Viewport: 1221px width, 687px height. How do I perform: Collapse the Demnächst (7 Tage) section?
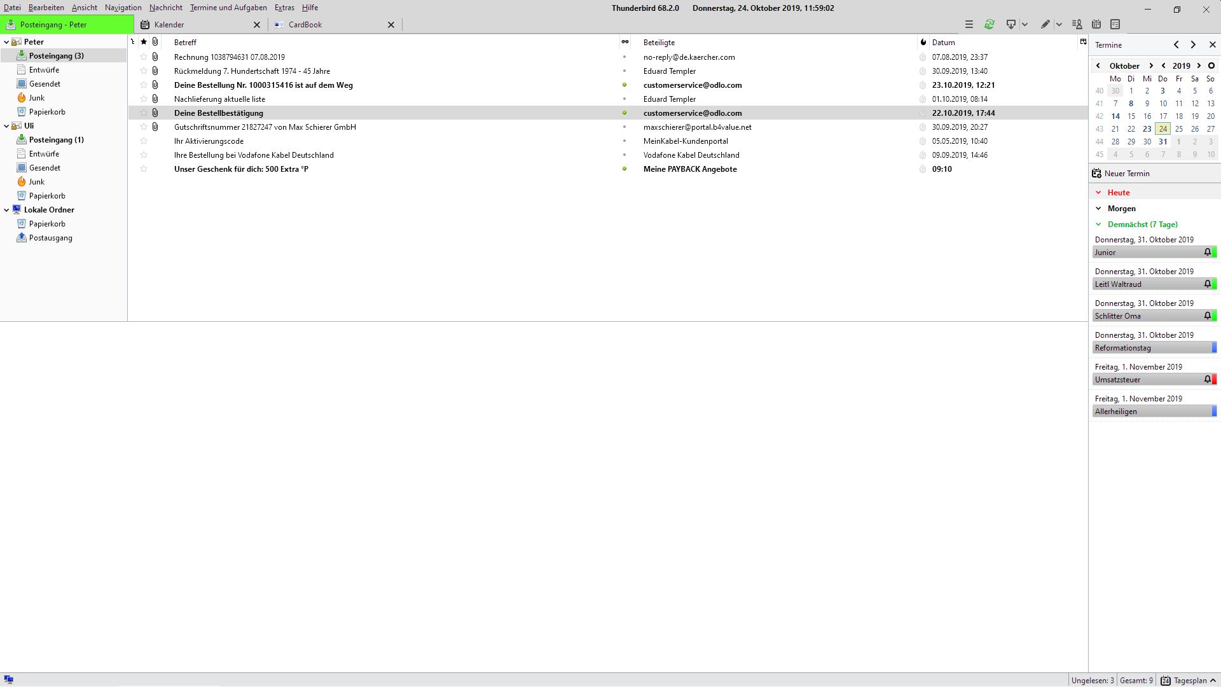pos(1098,225)
